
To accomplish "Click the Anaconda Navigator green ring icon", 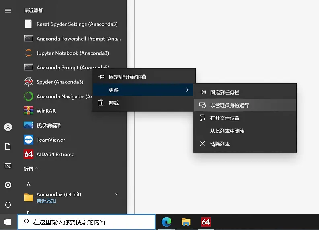I will point(29,96).
